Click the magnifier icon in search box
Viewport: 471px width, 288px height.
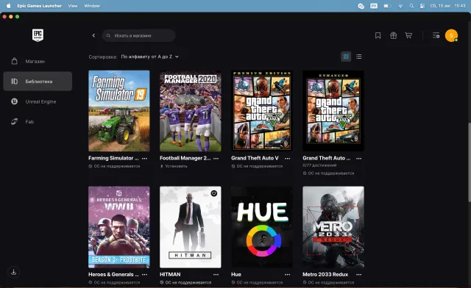(x=108, y=35)
